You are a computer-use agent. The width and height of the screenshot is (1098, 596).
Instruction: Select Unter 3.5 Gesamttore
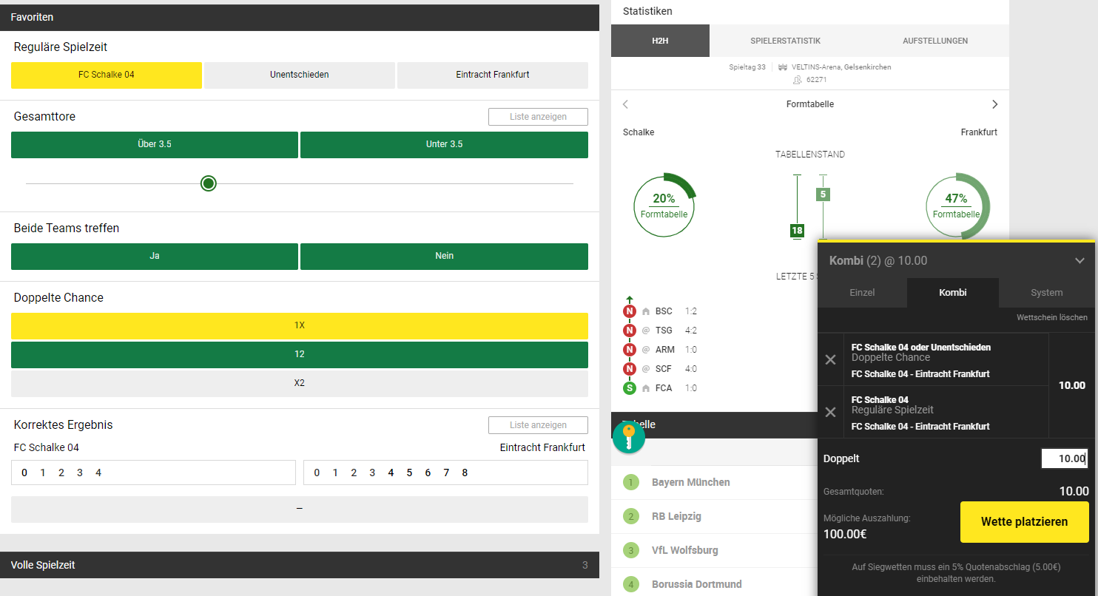coord(445,144)
